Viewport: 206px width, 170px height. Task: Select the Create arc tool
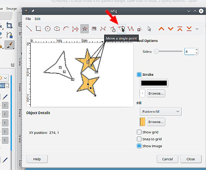[66, 29]
